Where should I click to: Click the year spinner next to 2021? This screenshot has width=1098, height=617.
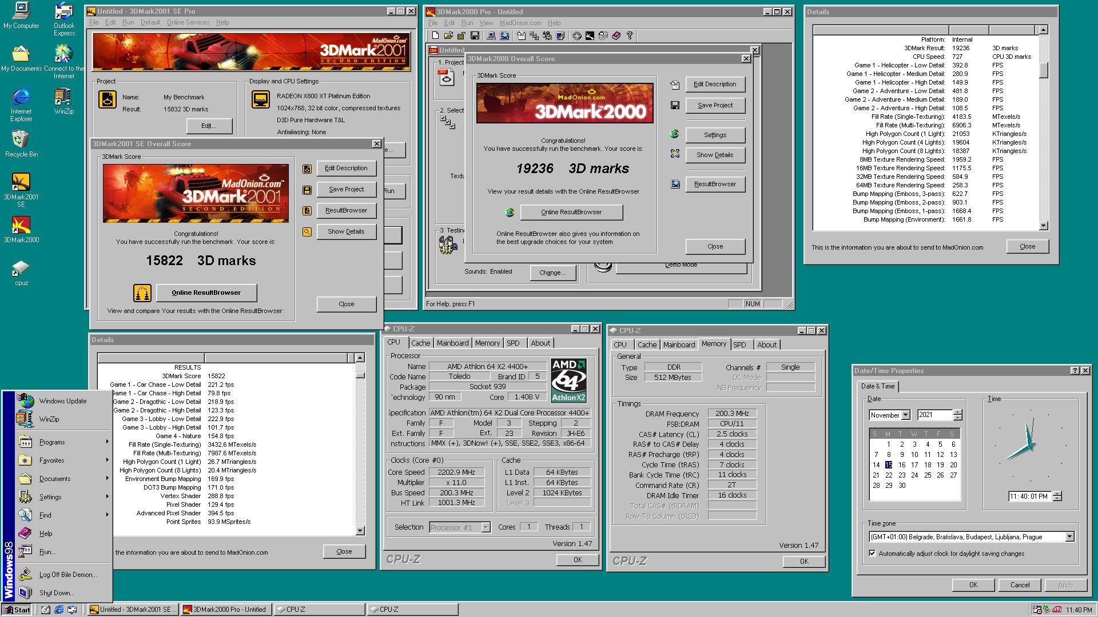click(958, 415)
